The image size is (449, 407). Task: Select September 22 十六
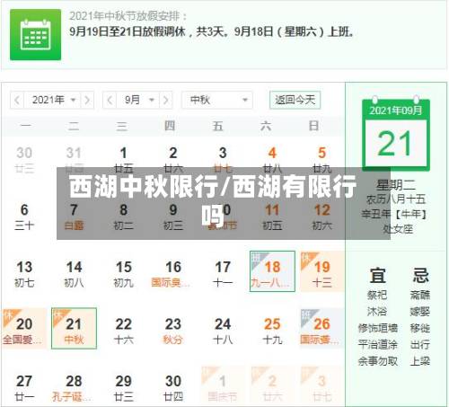tap(123, 331)
